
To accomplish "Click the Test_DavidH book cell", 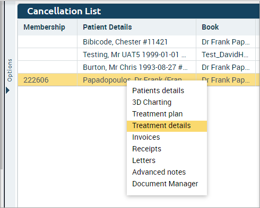I will [226, 55].
